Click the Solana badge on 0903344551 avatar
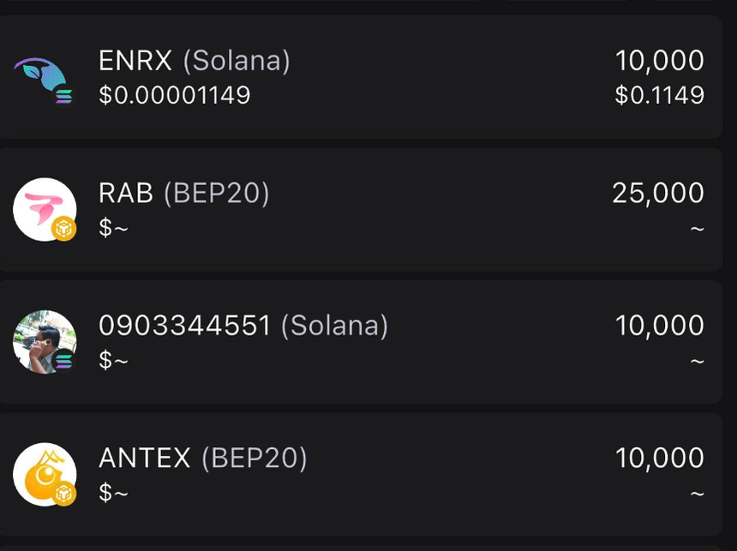The width and height of the screenshot is (737, 551). coord(64,362)
